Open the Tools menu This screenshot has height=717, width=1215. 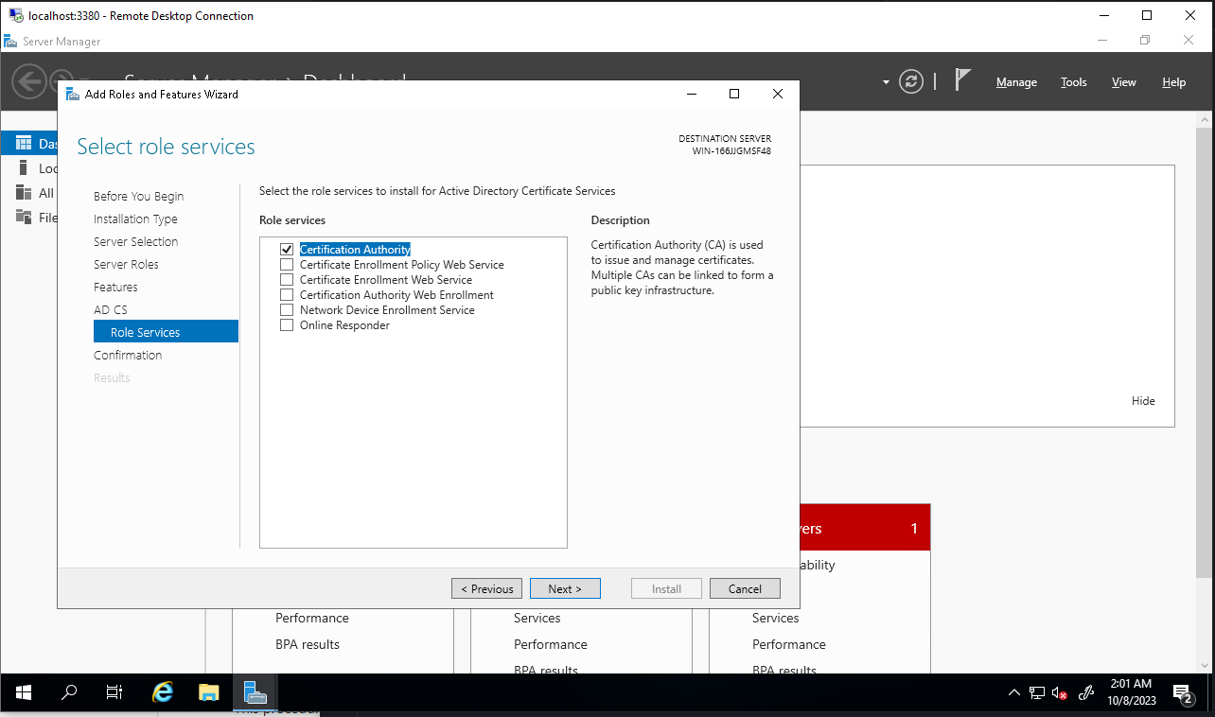tap(1073, 82)
